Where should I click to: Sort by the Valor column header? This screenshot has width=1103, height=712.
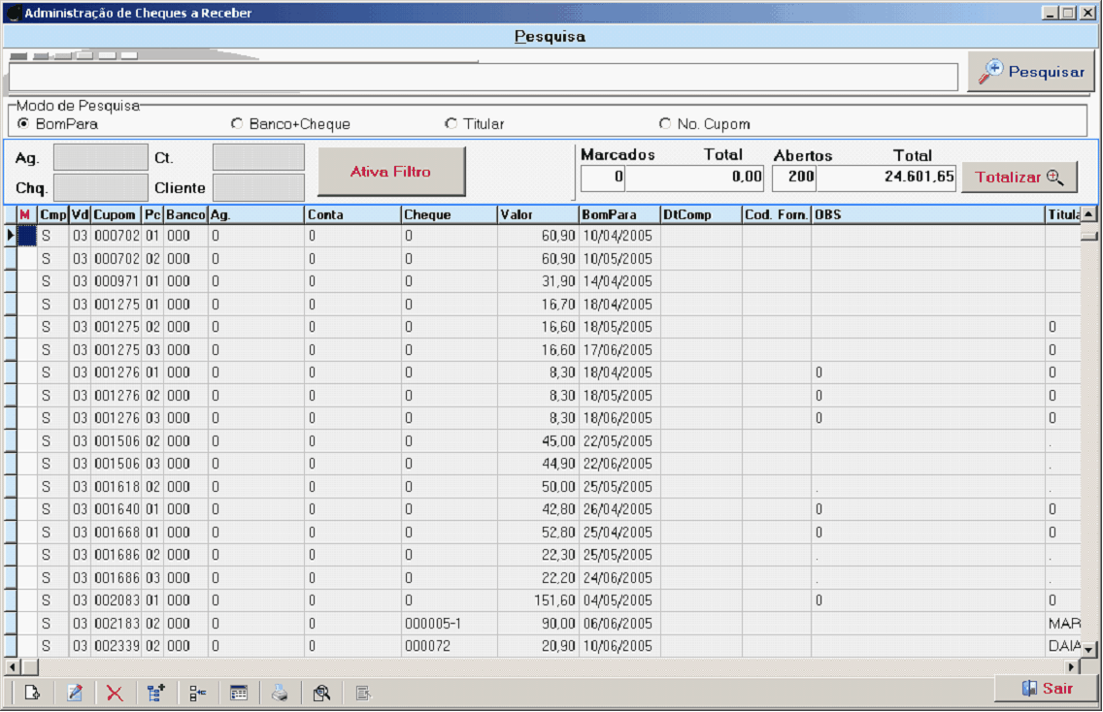[537, 214]
